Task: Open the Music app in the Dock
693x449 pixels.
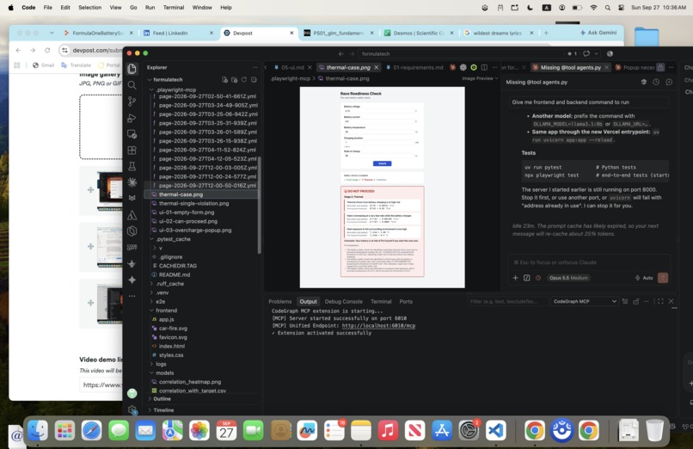Action: click(388, 430)
